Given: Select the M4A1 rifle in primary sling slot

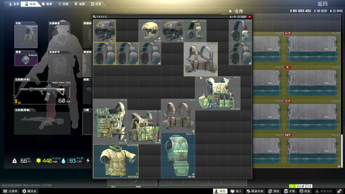Looking at the screenshot, I should pyautogui.click(x=42, y=93).
